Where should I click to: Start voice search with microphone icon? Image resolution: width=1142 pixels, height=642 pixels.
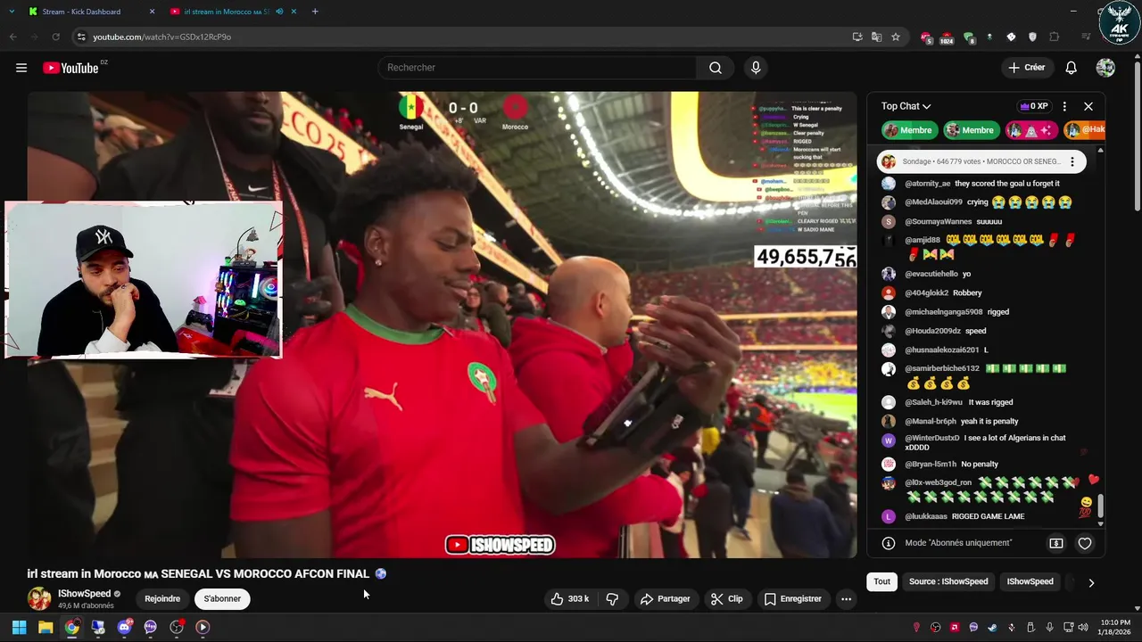756,68
